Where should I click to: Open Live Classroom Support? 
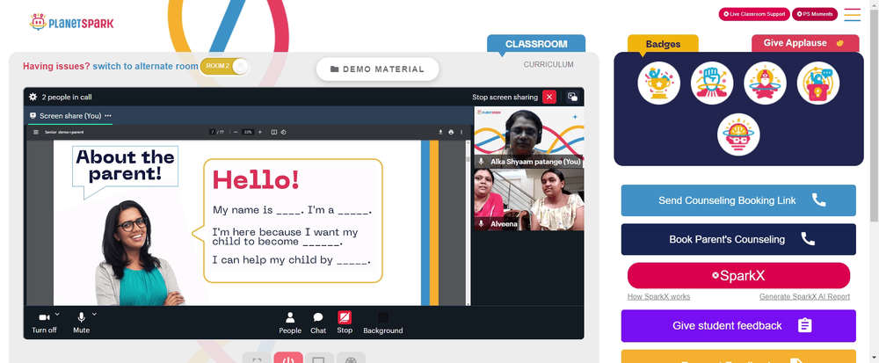(754, 14)
